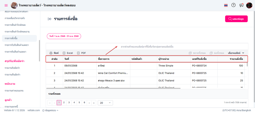Viewport: 255px width, 113px height.
Task: Go to page 3
Action: [69, 102]
